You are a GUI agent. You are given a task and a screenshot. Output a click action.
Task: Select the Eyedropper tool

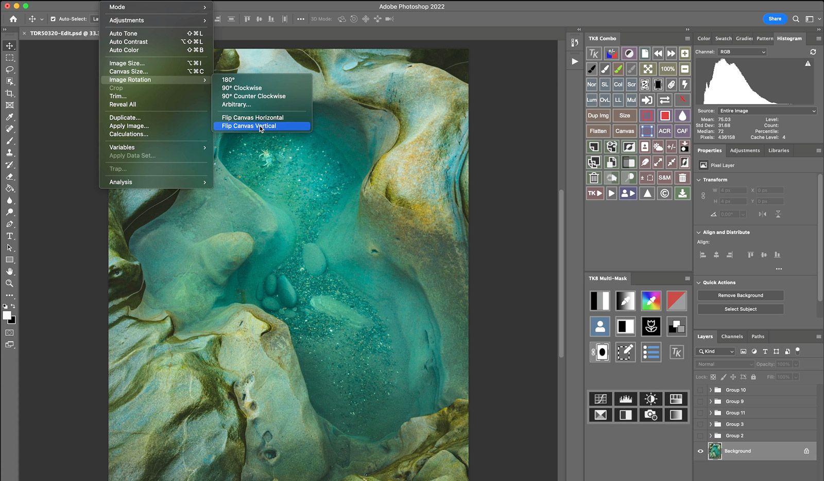(x=9, y=117)
